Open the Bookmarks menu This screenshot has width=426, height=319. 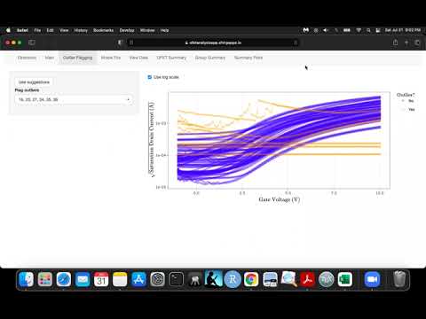click(x=103, y=30)
